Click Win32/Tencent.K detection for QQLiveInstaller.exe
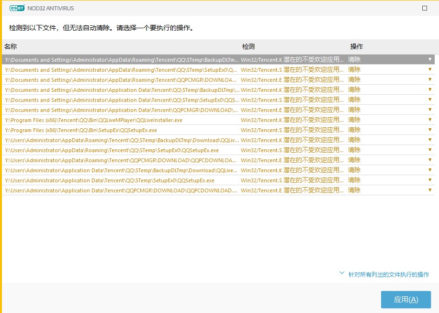Image resolution: width=439 pixels, height=313 pixels. (x=292, y=120)
